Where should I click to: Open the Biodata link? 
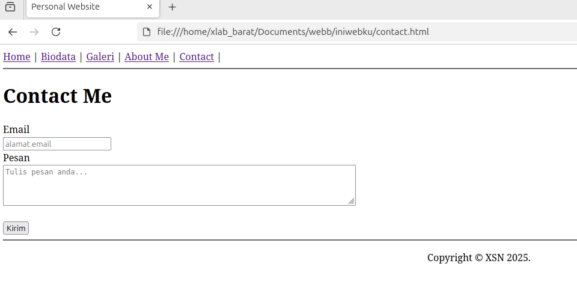pos(58,57)
